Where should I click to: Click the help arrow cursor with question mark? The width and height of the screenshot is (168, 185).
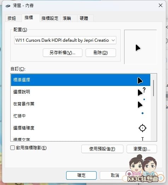point(141,92)
